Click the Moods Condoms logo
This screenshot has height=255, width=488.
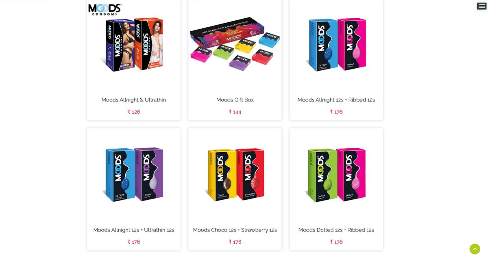tap(105, 9)
